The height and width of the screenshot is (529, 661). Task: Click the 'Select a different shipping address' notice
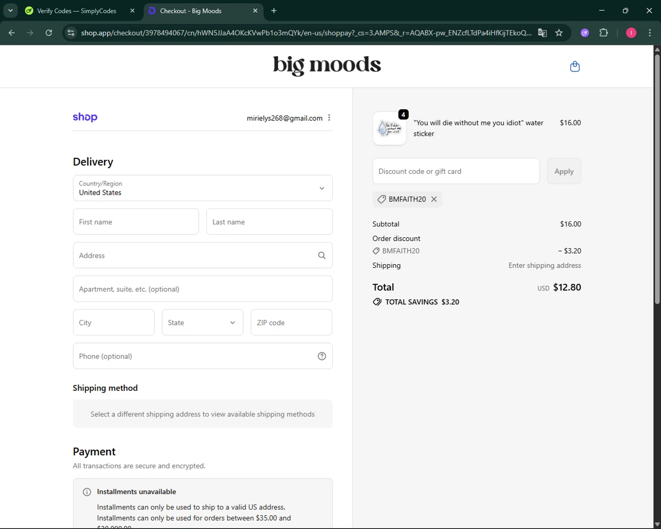(x=203, y=414)
